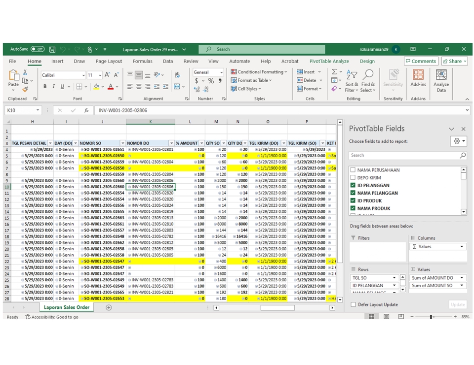Click the Laporan Sales Order sheet tab
The image size is (474, 365).
pos(66,306)
